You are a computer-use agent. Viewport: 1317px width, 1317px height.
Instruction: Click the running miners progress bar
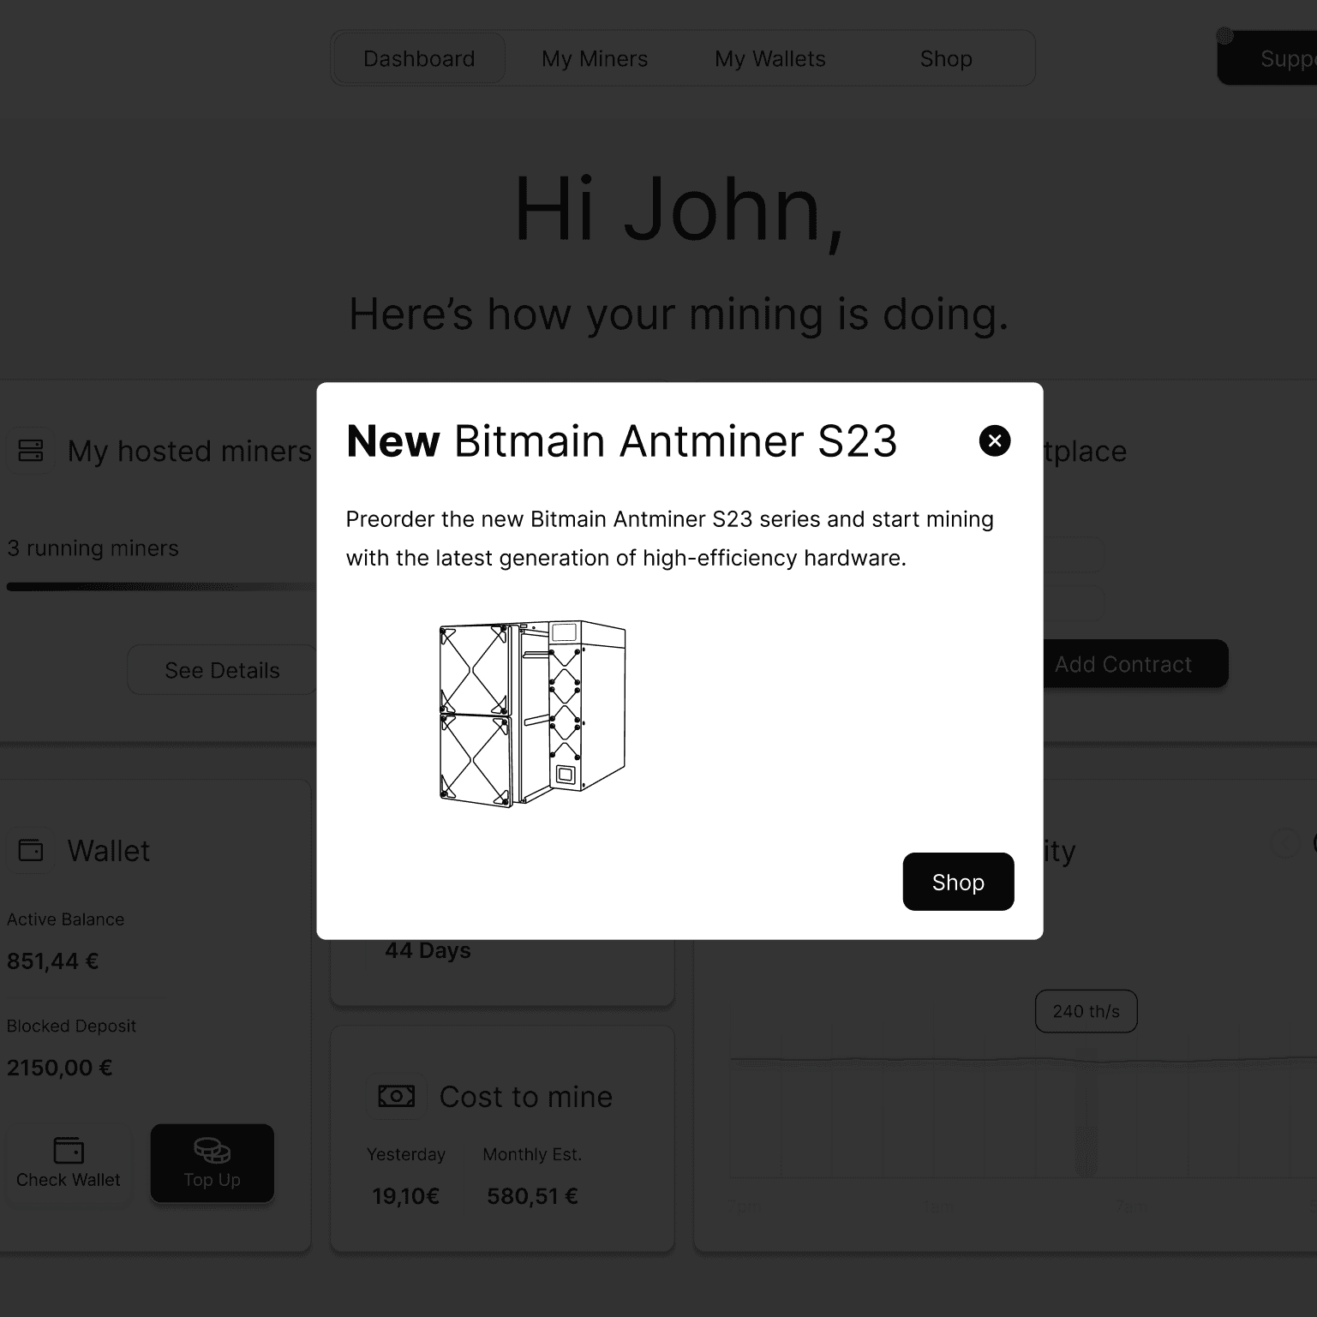click(162, 587)
